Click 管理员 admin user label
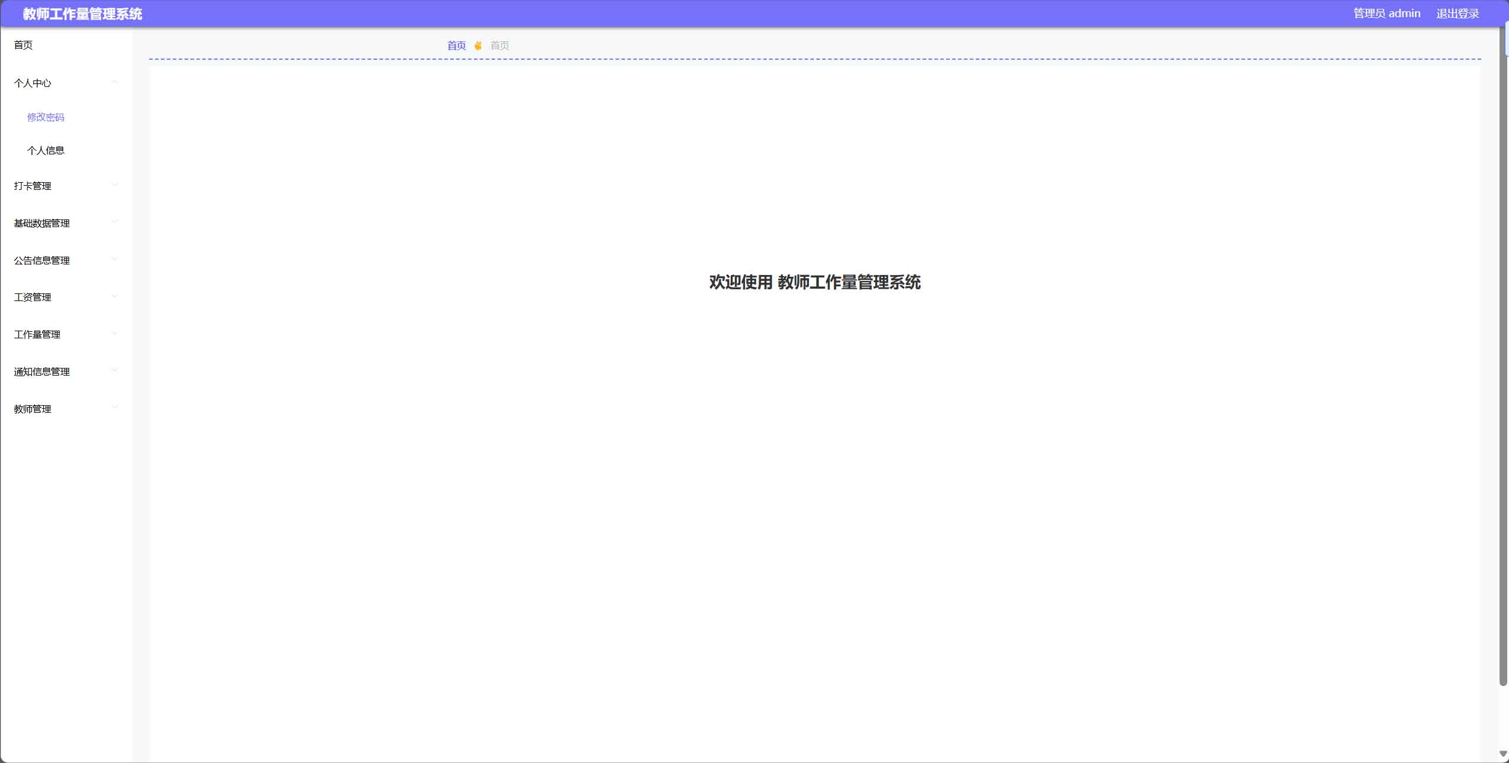The width and height of the screenshot is (1509, 763). click(x=1387, y=14)
